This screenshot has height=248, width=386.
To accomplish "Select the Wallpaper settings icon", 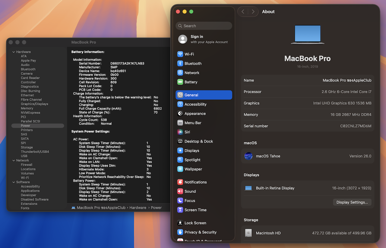I will tap(180, 169).
